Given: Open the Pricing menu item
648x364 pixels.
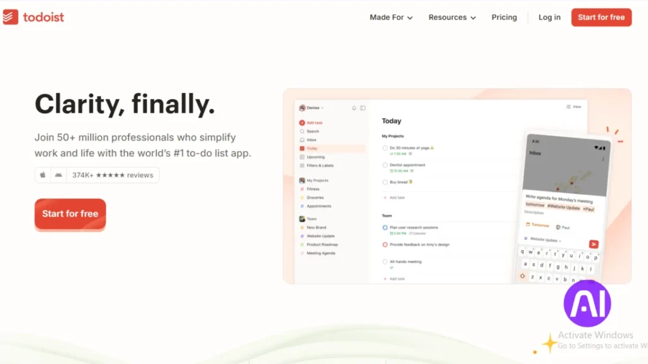Looking at the screenshot, I should 504,17.
